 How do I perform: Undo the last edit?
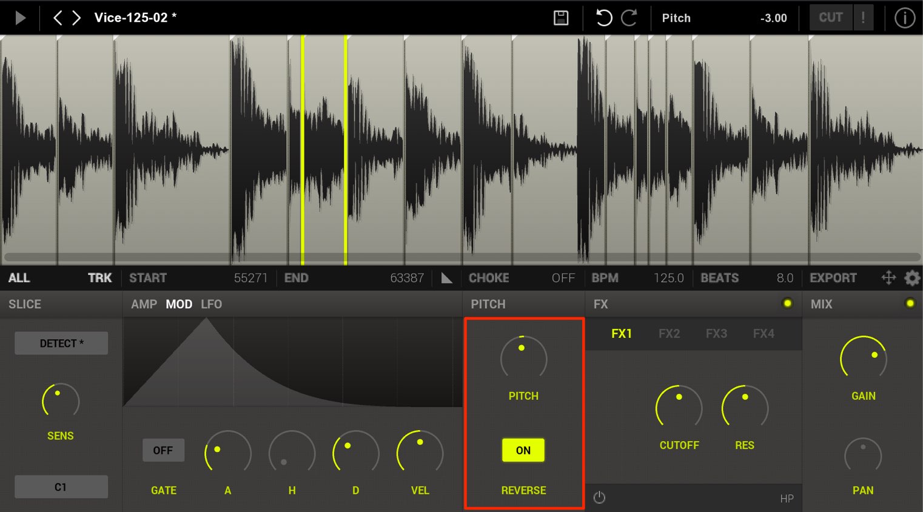pyautogui.click(x=603, y=18)
